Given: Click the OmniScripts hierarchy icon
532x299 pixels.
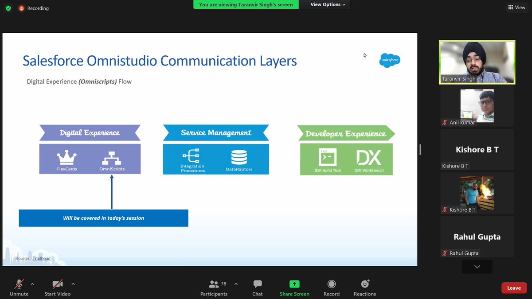Looking at the screenshot, I should (112, 158).
